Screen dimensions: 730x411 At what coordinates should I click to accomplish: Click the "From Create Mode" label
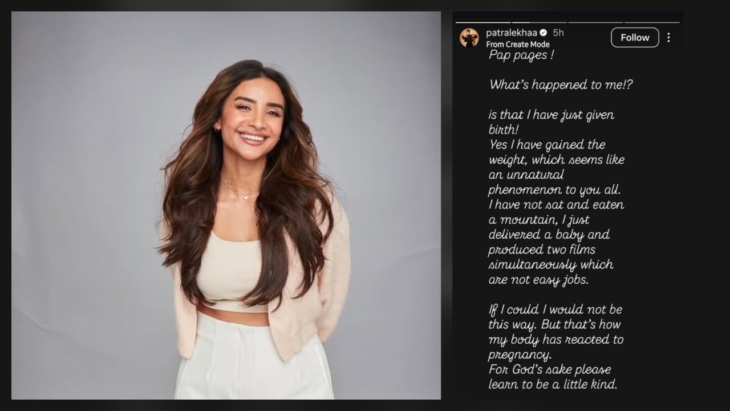518,45
